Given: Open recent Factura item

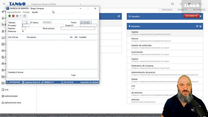Looking at the screenshot, I should 165,40.
